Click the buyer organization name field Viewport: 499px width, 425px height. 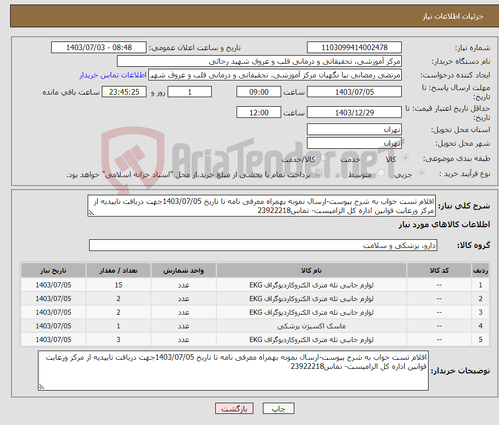(x=259, y=61)
